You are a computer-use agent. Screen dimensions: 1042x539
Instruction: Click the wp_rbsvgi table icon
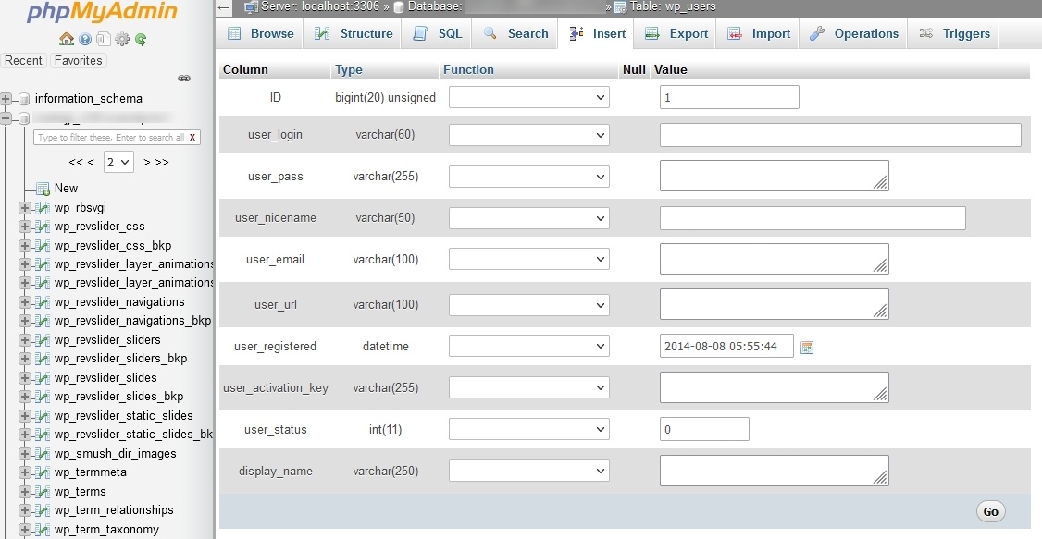point(43,208)
